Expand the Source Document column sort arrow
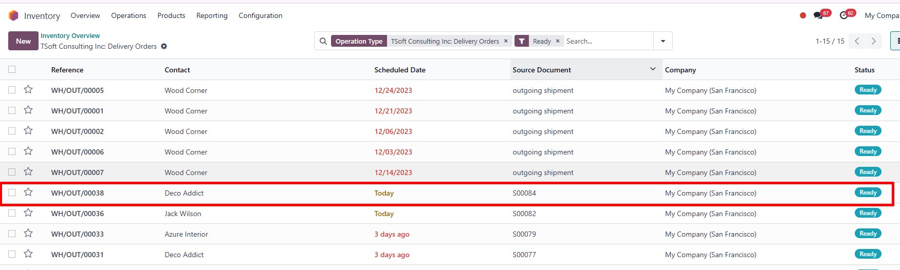The width and height of the screenshot is (900, 270). click(x=653, y=69)
